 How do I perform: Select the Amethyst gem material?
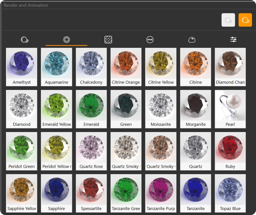pos(21,67)
